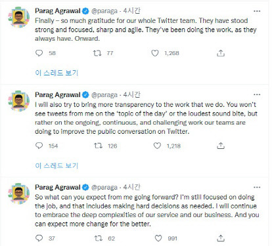The width and height of the screenshot is (272, 246).
Task: Open more options menu on third tweet
Action: [257, 188]
